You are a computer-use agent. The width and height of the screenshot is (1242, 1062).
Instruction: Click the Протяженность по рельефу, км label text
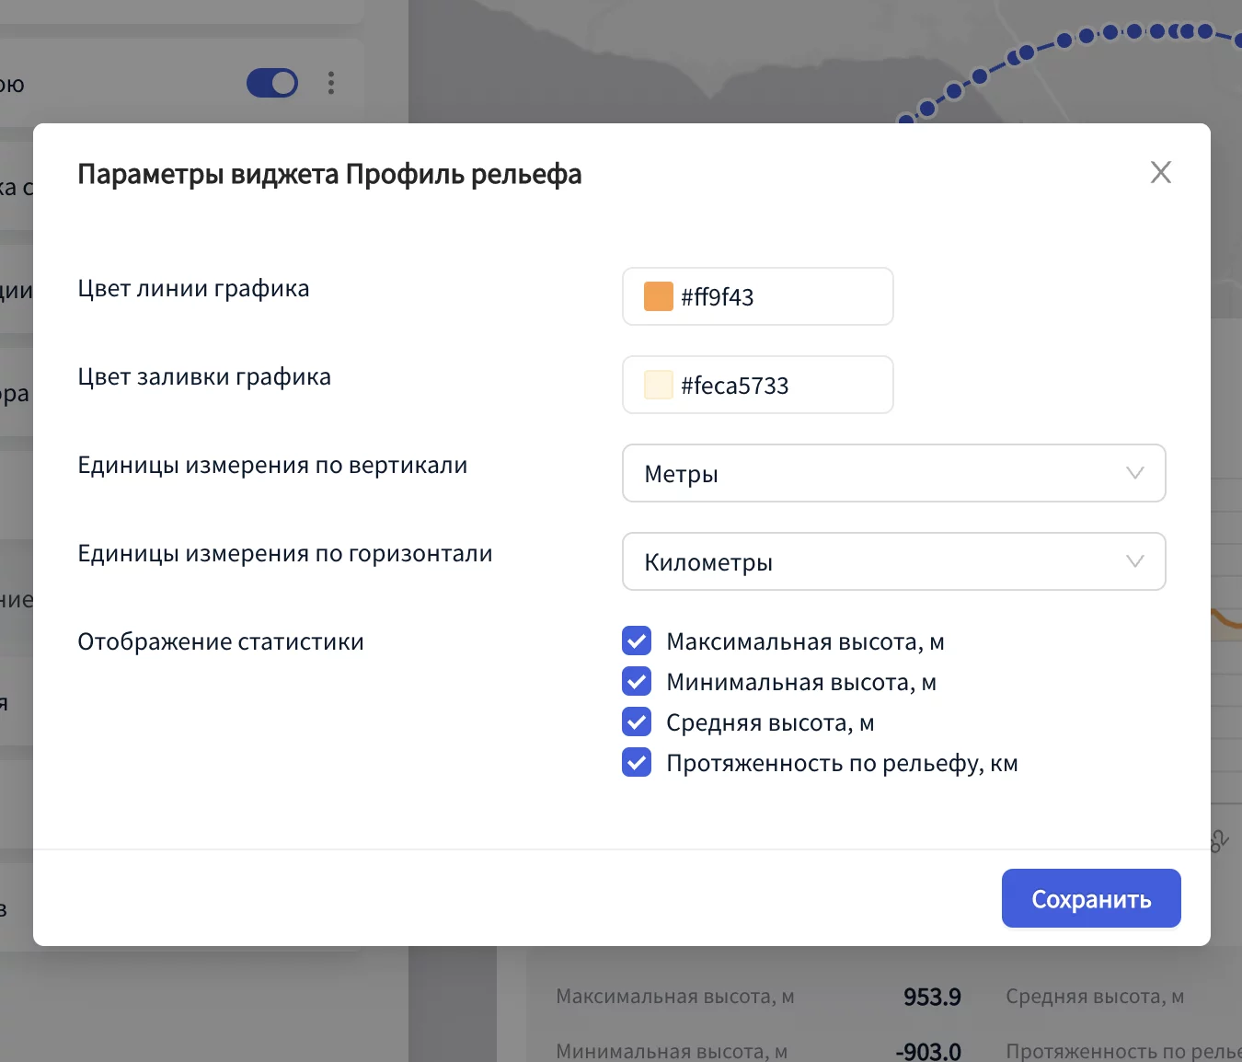[842, 764]
